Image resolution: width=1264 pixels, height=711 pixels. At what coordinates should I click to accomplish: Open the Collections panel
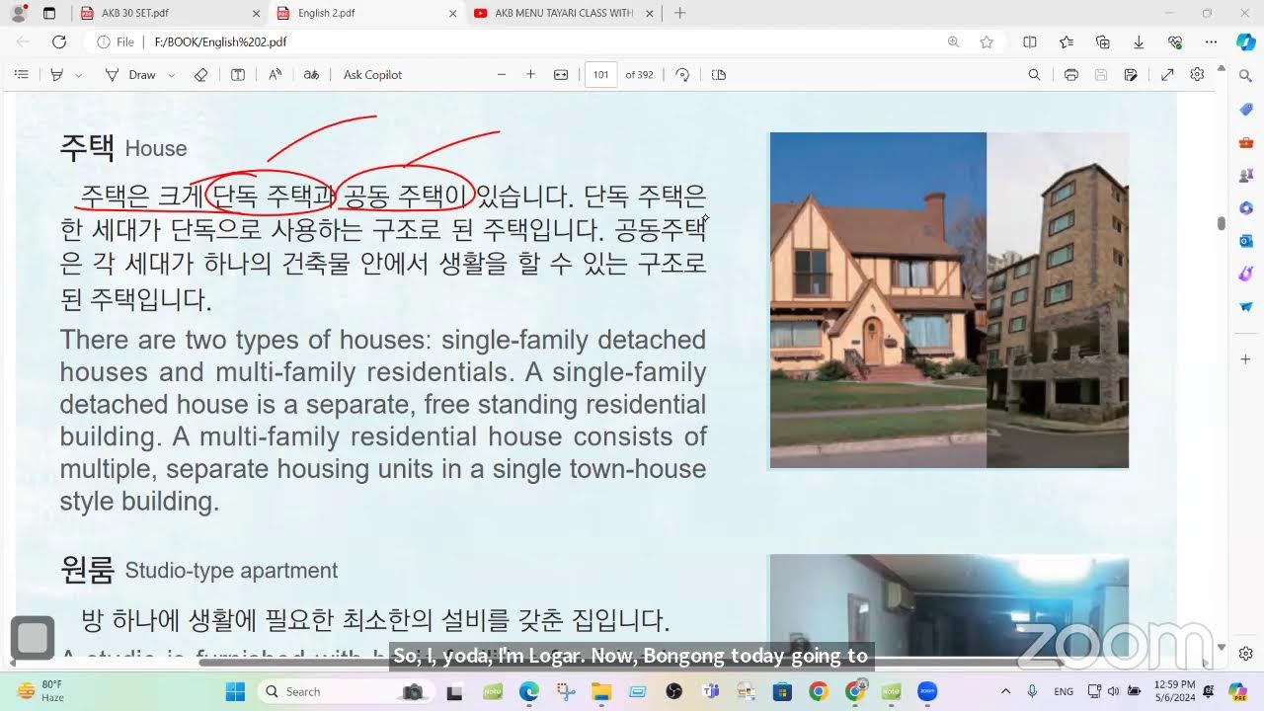click(x=1103, y=42)
